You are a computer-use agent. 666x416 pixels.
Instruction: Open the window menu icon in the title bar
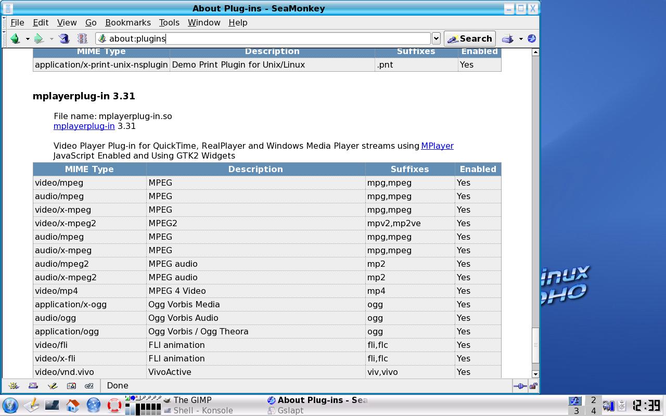(x=8, y=8)
